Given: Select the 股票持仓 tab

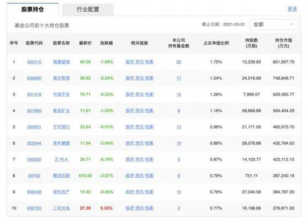Looking at the screenshot, I should coord(33,9).
